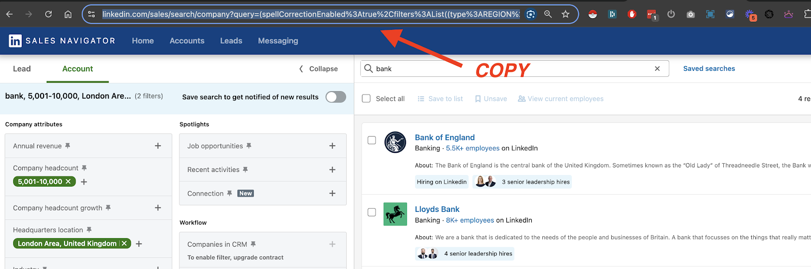811x269 pixels.
Task: Open the Pokeball browser extension
Action: point(593,14)
